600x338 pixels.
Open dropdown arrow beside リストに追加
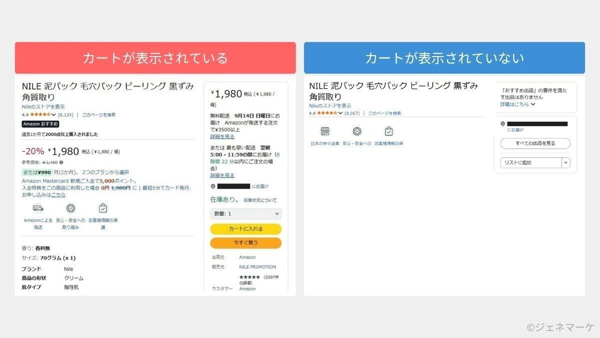(566, 163)
